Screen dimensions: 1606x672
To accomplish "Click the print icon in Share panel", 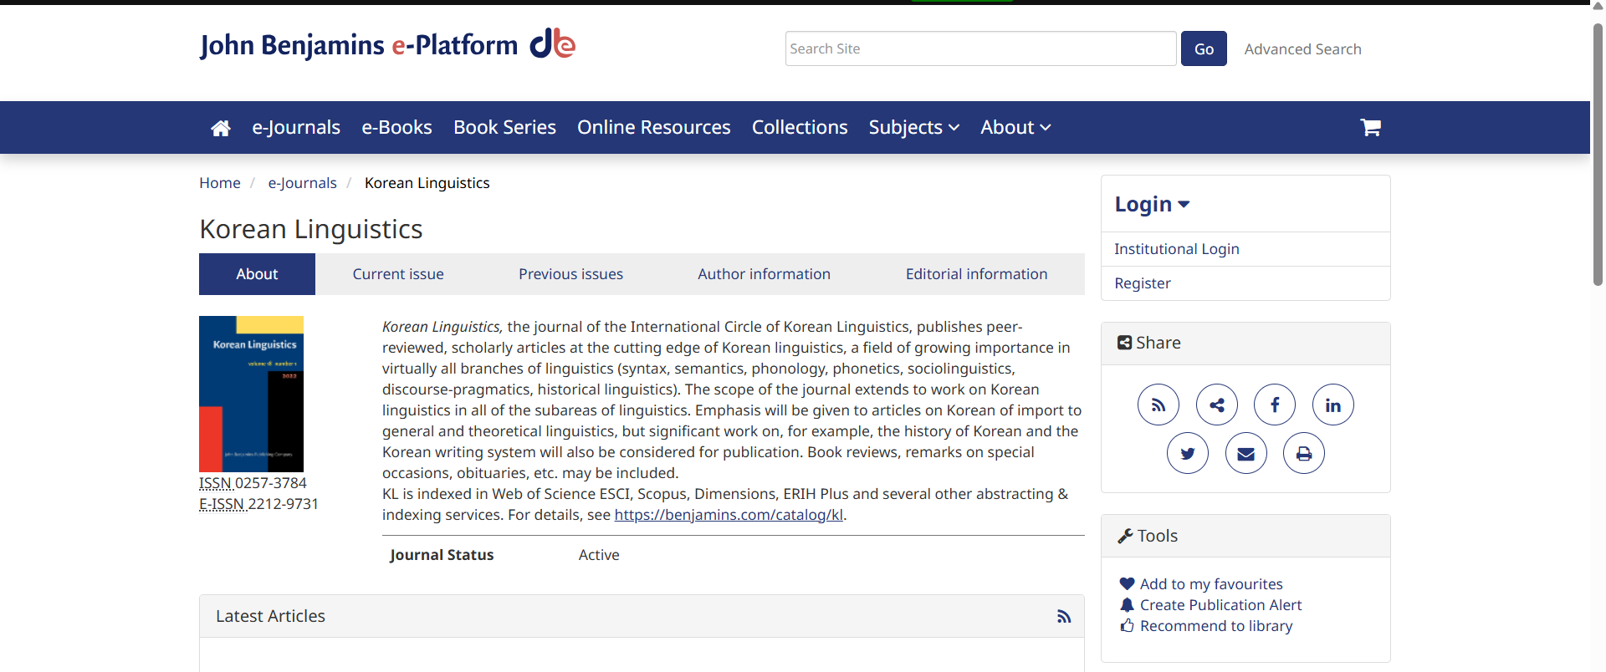I will 1304,454.
